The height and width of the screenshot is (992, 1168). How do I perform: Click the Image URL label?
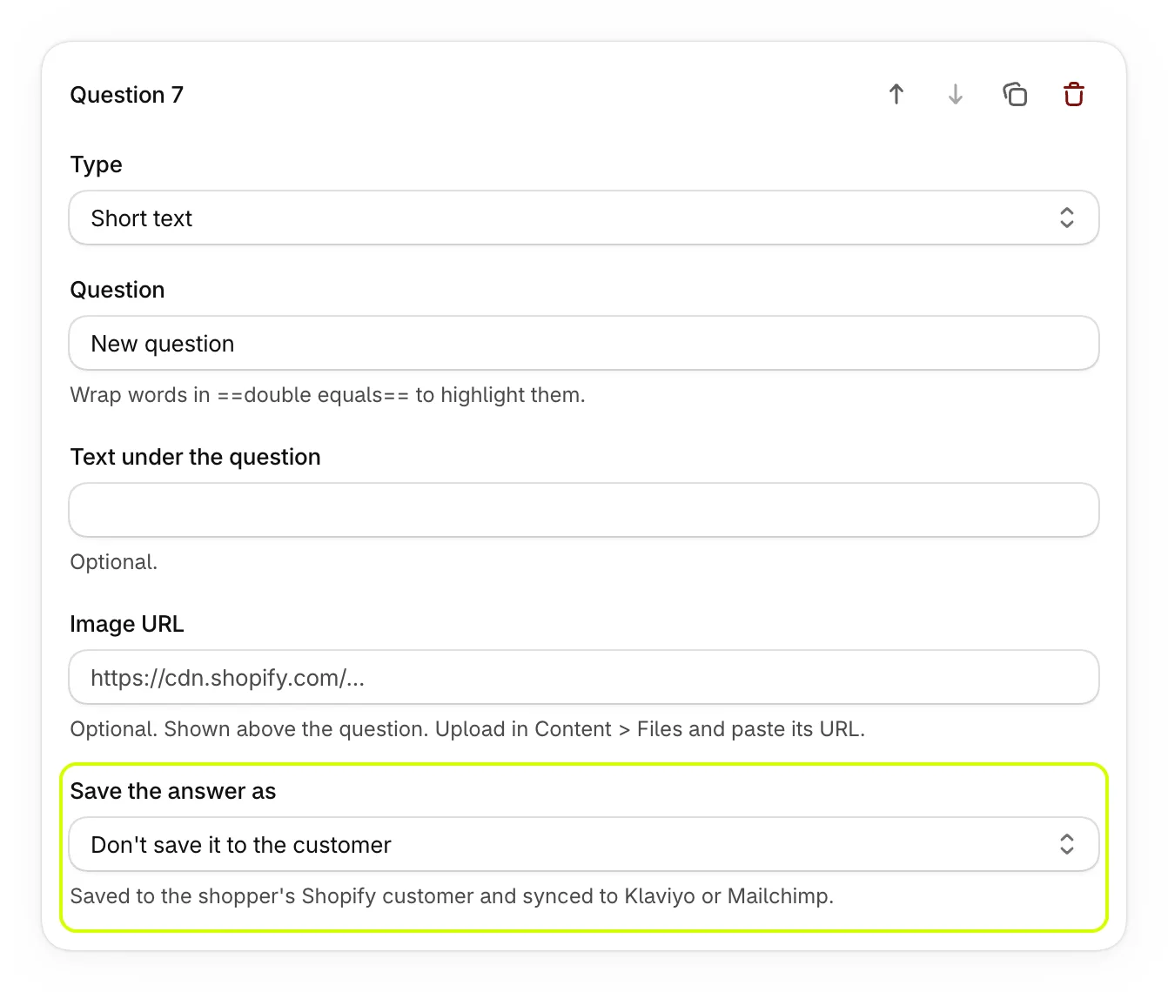(x=127, y=624)
